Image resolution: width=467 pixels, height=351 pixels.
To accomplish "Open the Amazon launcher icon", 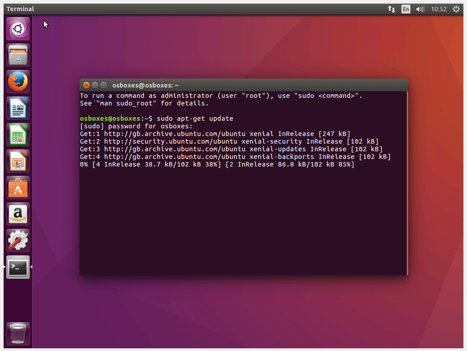I will point(18,214).
